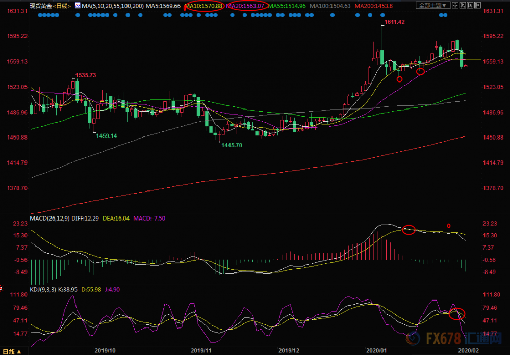Click the K:38.95 value
The height and width of the screenshot is (355, 510).
click(68, 289)
